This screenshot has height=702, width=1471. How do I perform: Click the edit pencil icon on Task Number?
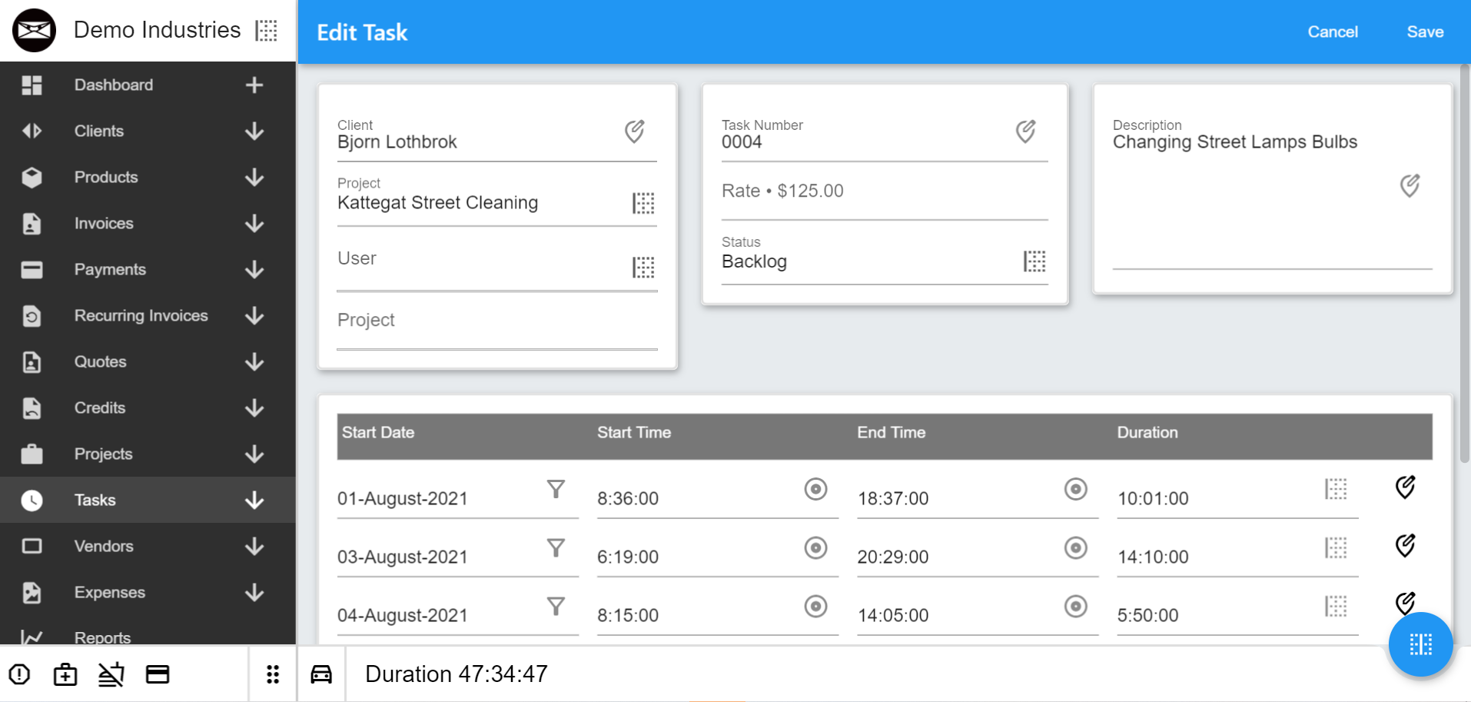pos(1027,131)
